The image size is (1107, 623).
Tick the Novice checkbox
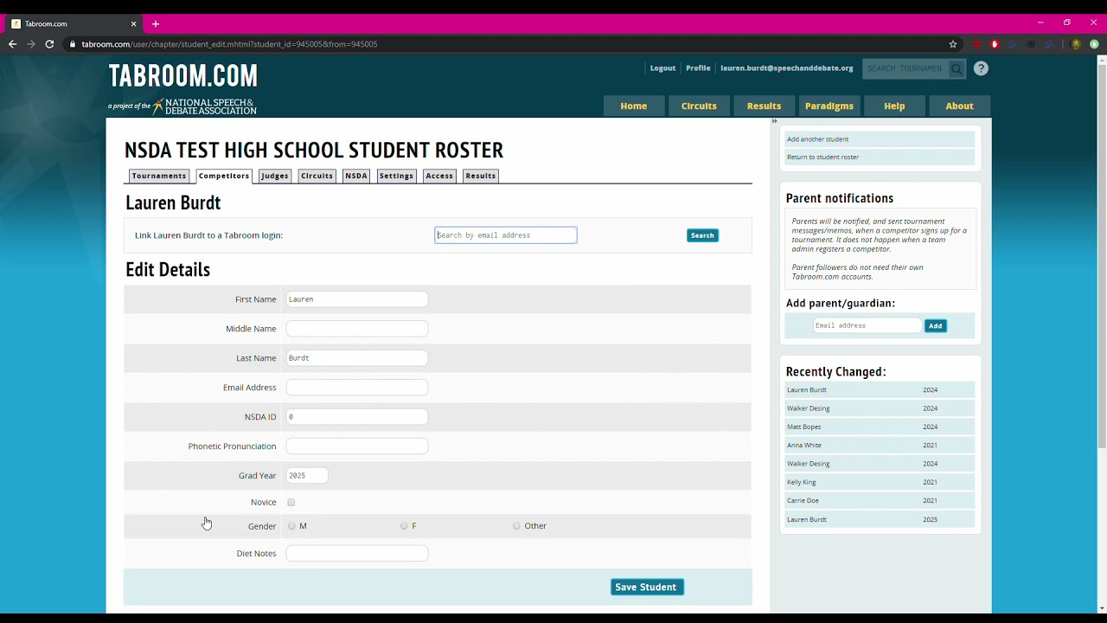291,502
